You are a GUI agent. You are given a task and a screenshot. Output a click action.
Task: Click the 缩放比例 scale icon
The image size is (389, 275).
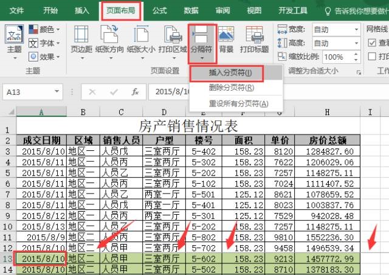tap(282, 57)
